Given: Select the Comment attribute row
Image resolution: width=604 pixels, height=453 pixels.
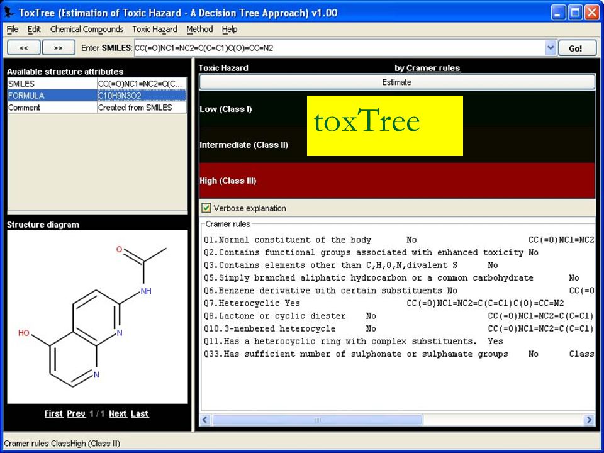Looking at the screenshot, I should (97, 108).
